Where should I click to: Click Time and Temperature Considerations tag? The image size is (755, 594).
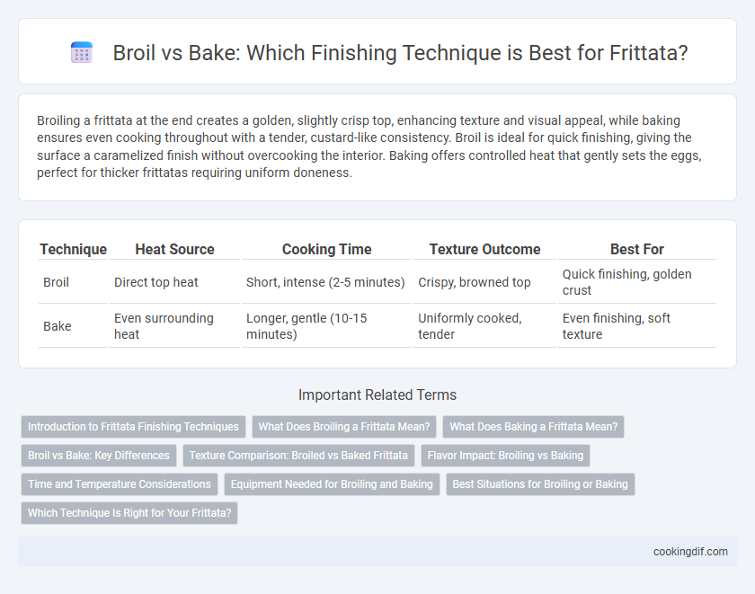pos(120,484)
